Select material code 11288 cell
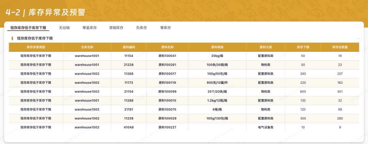Image resolution: width=368 pixels, height=144 pixels. (x=129, y=100)
